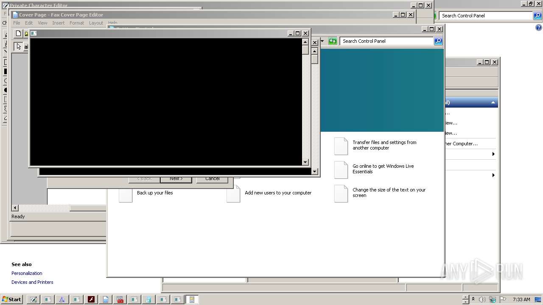The height and width of the screenshot is (305, 543).
Task: Click the icon beside Transfer files and settings
Action: point(341,146)
